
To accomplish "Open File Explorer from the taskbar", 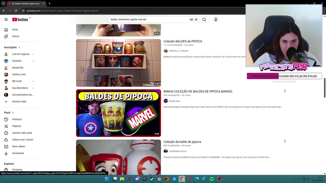I will [x=122, y=179].
